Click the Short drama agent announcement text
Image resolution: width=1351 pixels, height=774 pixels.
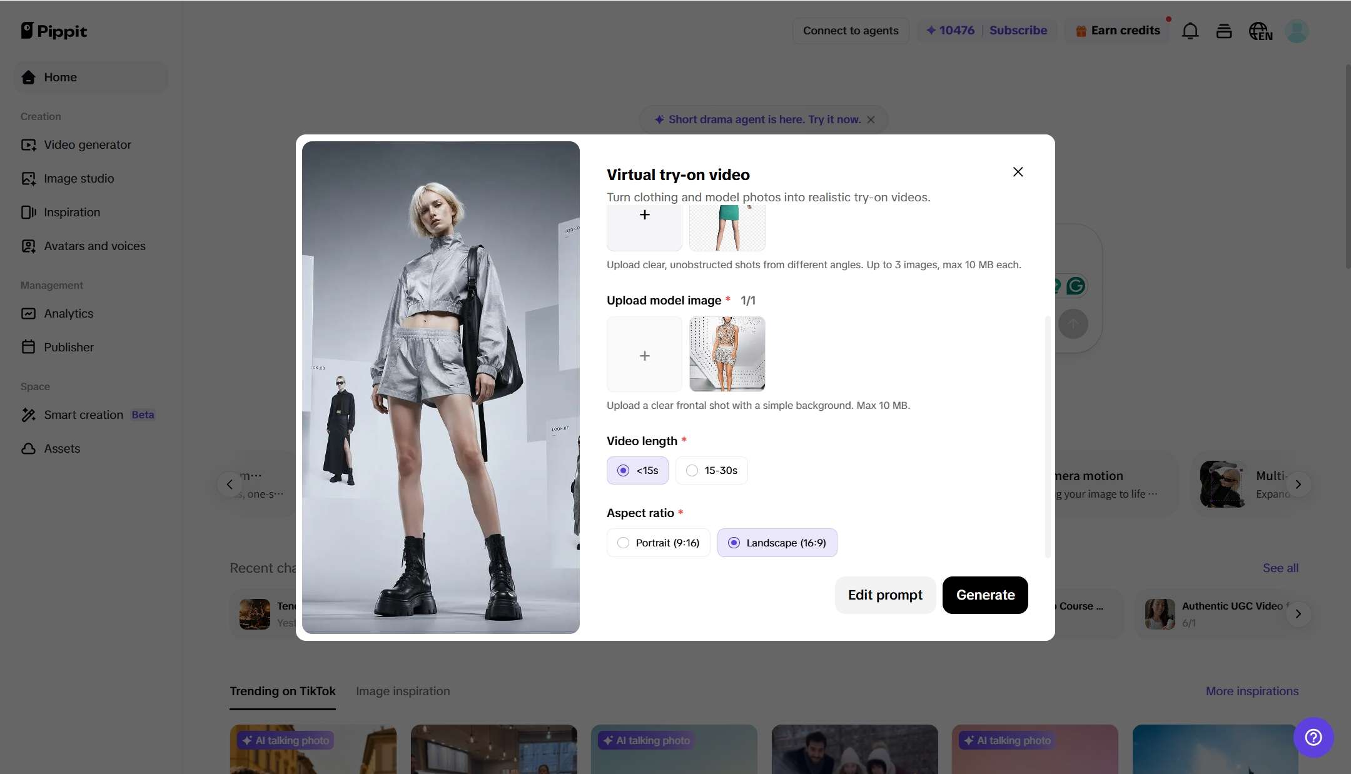pos(764,119)
